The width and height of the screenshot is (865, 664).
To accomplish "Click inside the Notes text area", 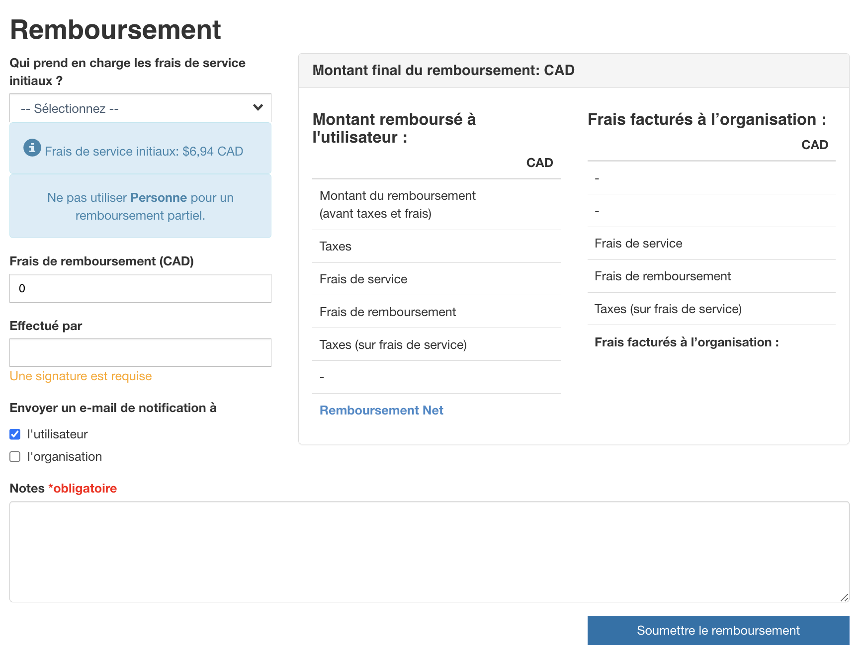I will pyautogui.click(x=429, y=551).
